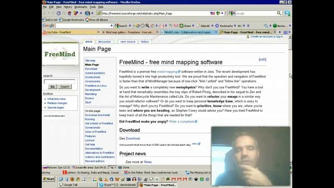Focus the wiki search input field
334x188 pixels.
(59, 81)
